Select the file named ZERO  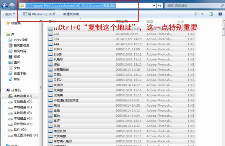click(121, 49)
